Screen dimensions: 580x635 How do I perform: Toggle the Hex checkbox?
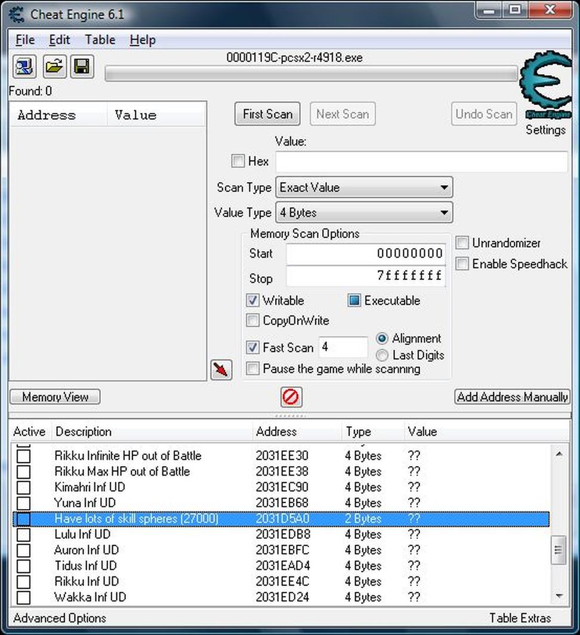coord(237,161)
